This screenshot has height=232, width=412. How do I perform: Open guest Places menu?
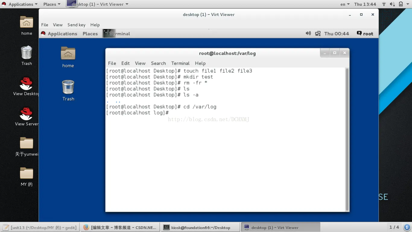coord(90,34)
